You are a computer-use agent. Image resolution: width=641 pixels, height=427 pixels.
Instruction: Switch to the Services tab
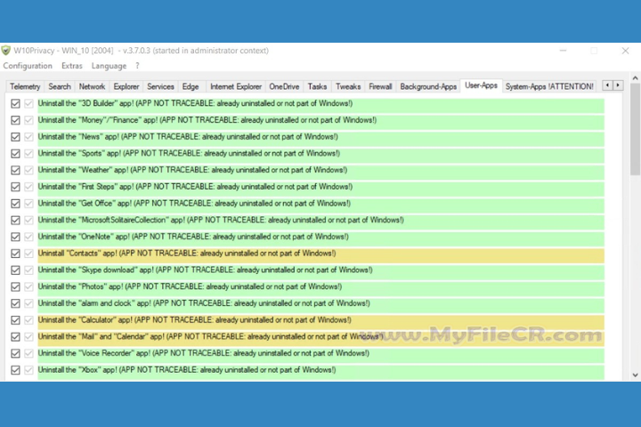[x=160, y=86]
